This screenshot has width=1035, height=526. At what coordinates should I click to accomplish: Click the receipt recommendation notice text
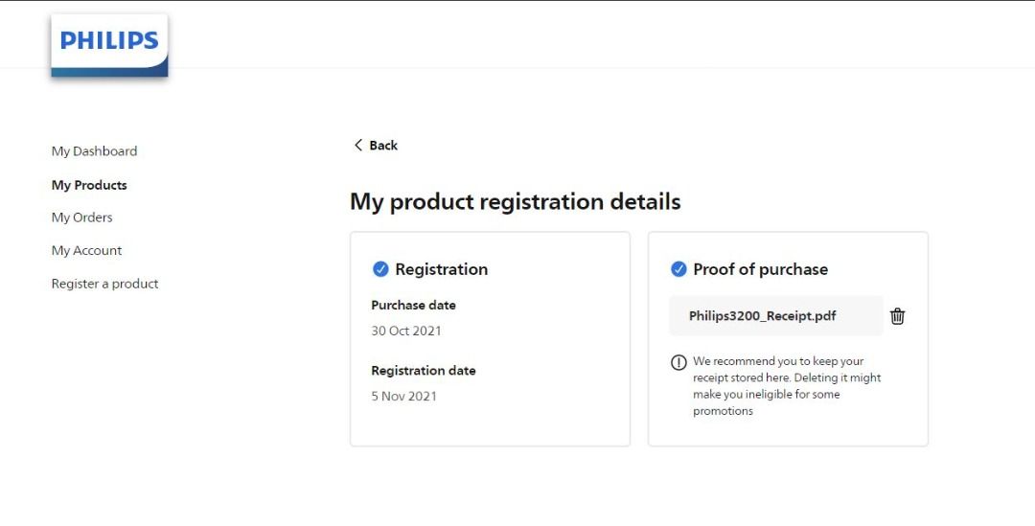(786, 386)
